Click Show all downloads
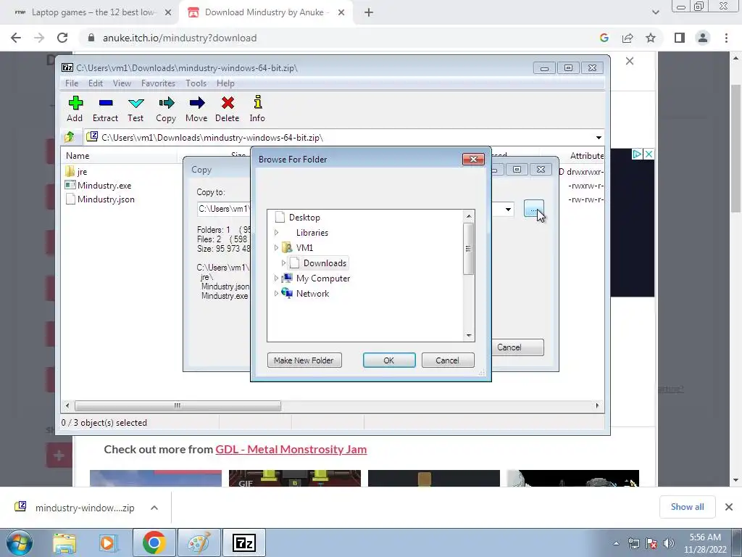742x557 pixels. 687,507
